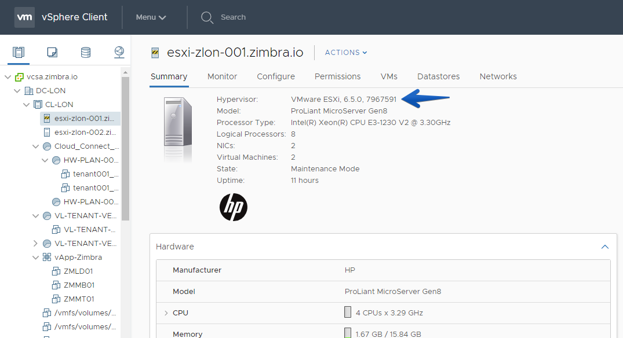Select the second /vmfs/volumes/ item

click(x=85, y=327)
